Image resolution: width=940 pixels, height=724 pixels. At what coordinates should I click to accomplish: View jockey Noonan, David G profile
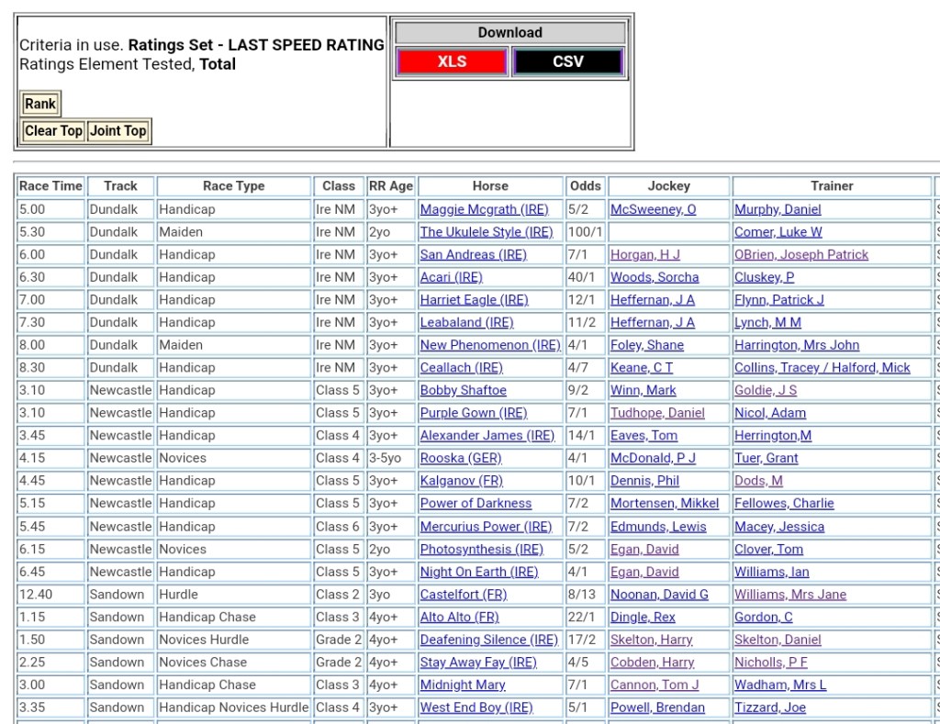[659, 595]
